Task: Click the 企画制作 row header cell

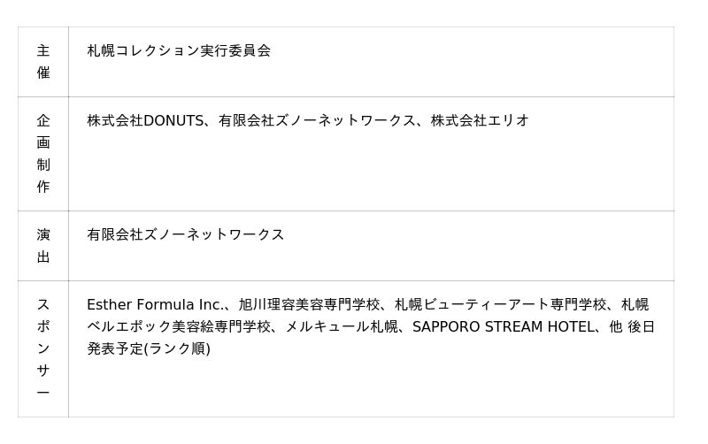Action: [43, 154]
